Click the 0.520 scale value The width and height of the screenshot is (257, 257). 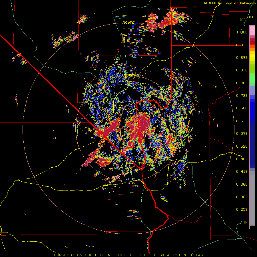click(x=242, y=146)
